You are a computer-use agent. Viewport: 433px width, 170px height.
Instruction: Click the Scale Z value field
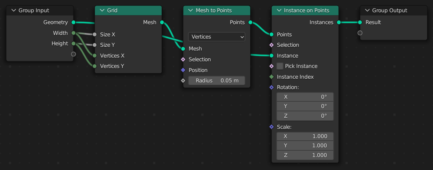[305, 155]
